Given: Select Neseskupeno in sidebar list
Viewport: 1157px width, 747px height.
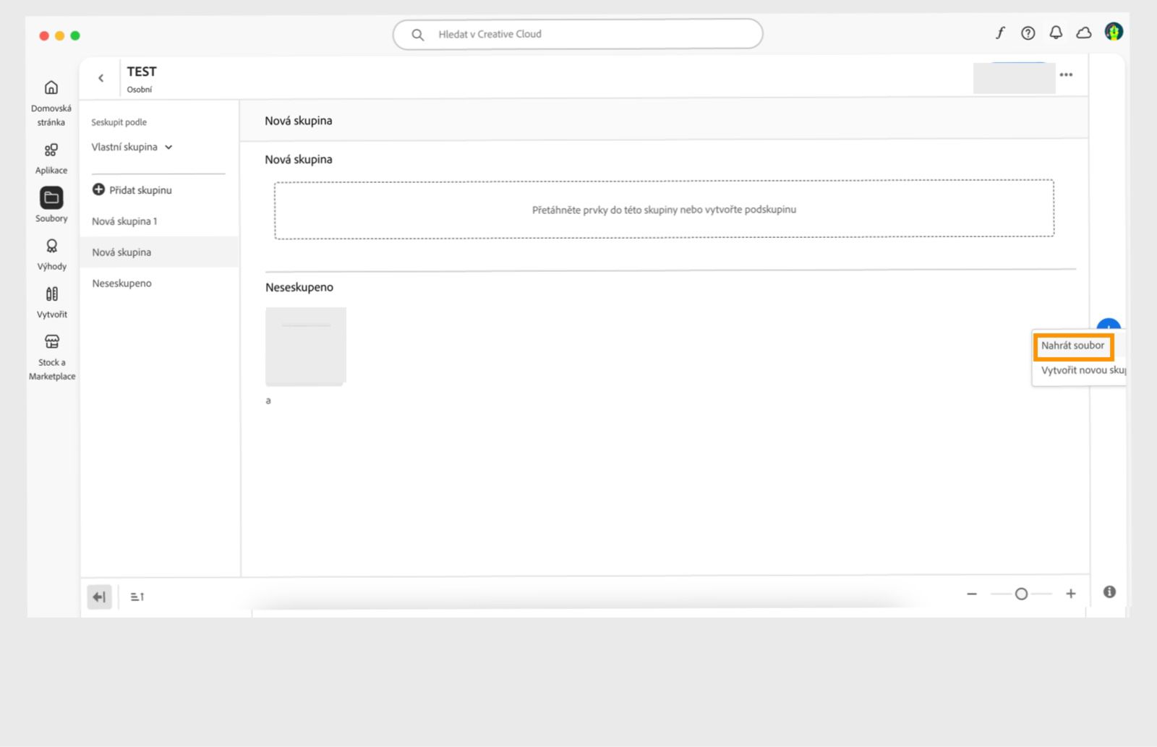Looking at the screenshot, I should coord(159,283).
